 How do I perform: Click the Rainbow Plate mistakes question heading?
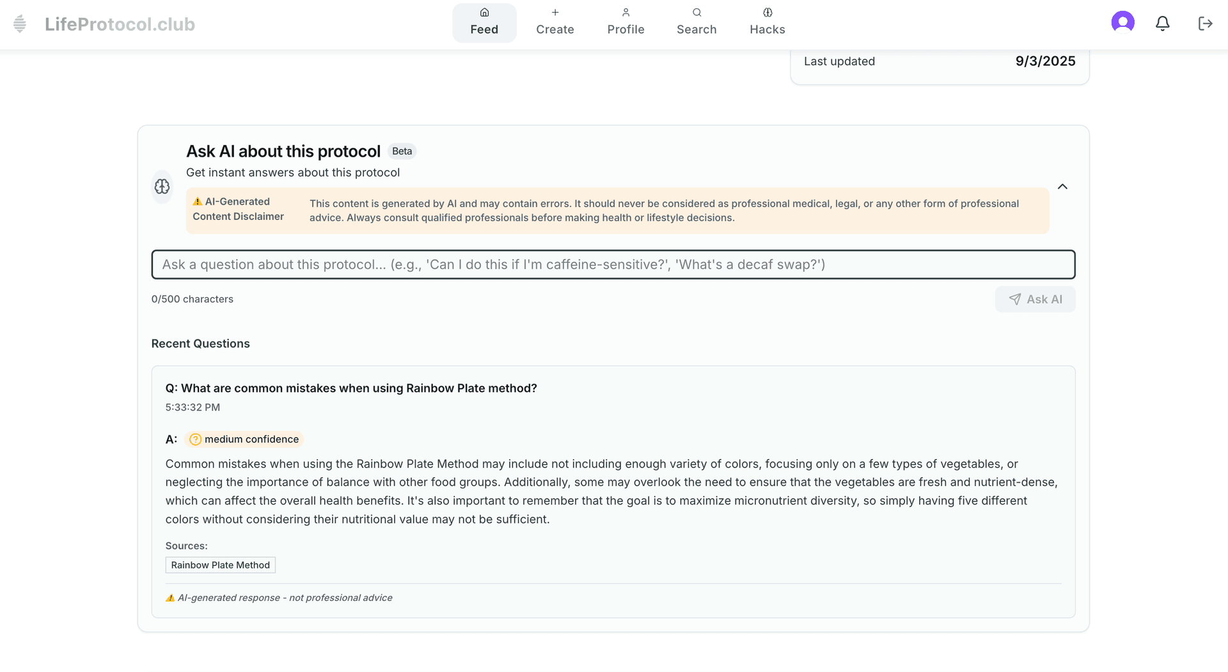[x=351, y=388]
